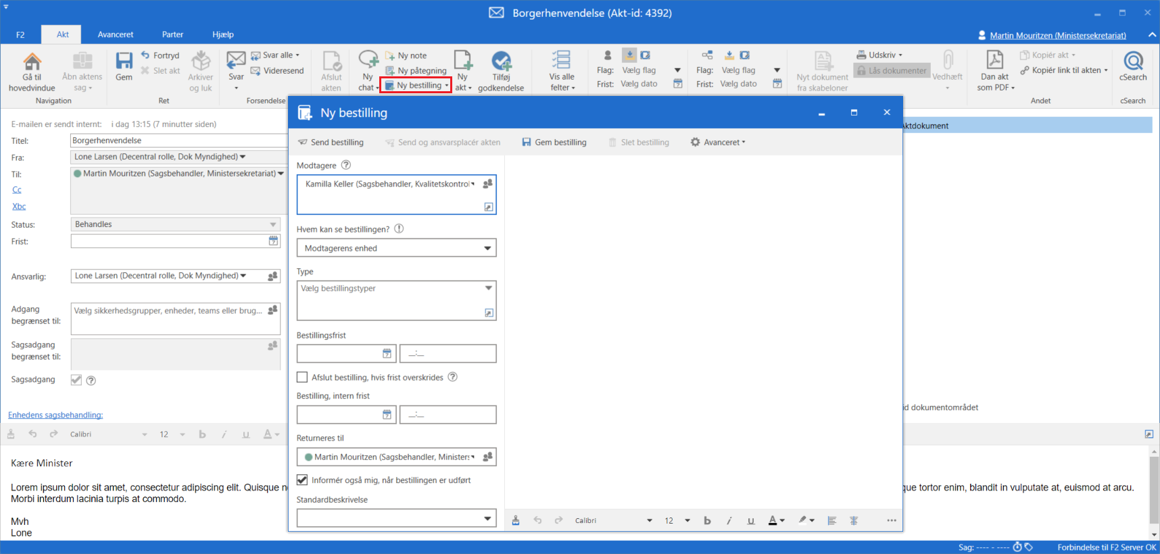The width and height of the screenshot is (1160, 554).
Task: Switch to Avanceret ribbon tab
Action: tap(116, 34)
